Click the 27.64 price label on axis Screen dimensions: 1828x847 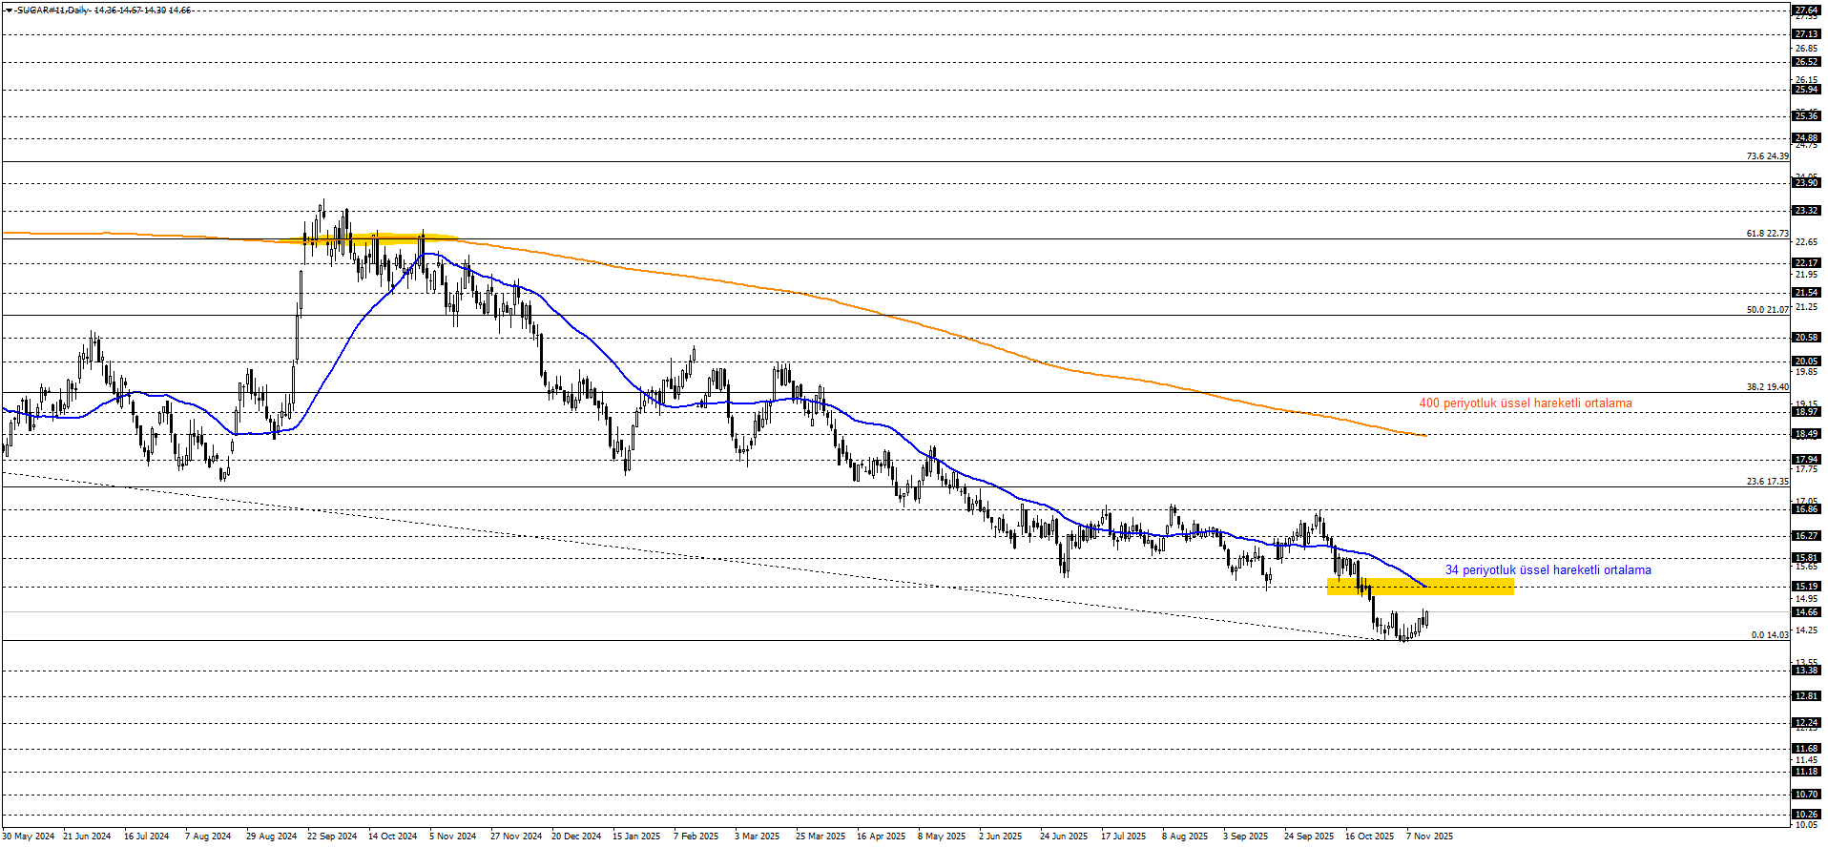point(1805,10)
